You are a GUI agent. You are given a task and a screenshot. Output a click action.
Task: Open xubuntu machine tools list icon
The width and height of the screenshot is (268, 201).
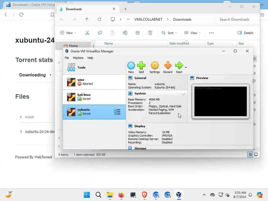coord(117,112)
